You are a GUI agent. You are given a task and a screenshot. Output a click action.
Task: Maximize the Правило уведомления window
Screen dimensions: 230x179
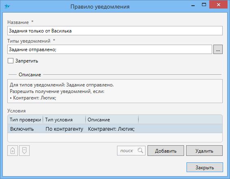(x=204, y=5)
